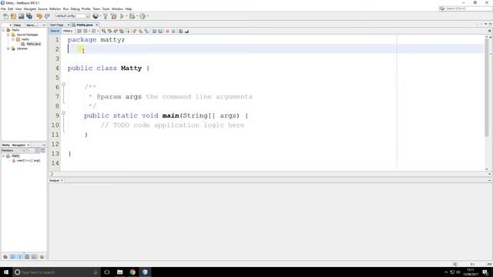This screenshot has width=493, height=277.
Task: Click the Redo toolbar icon
Action: pos(47,16)
